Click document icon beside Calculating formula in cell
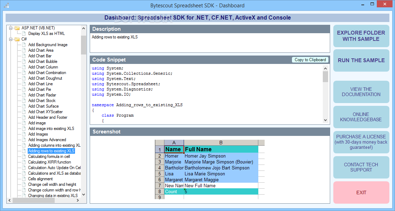The height and width of the screenshot is (211, 395). (24, 157)
